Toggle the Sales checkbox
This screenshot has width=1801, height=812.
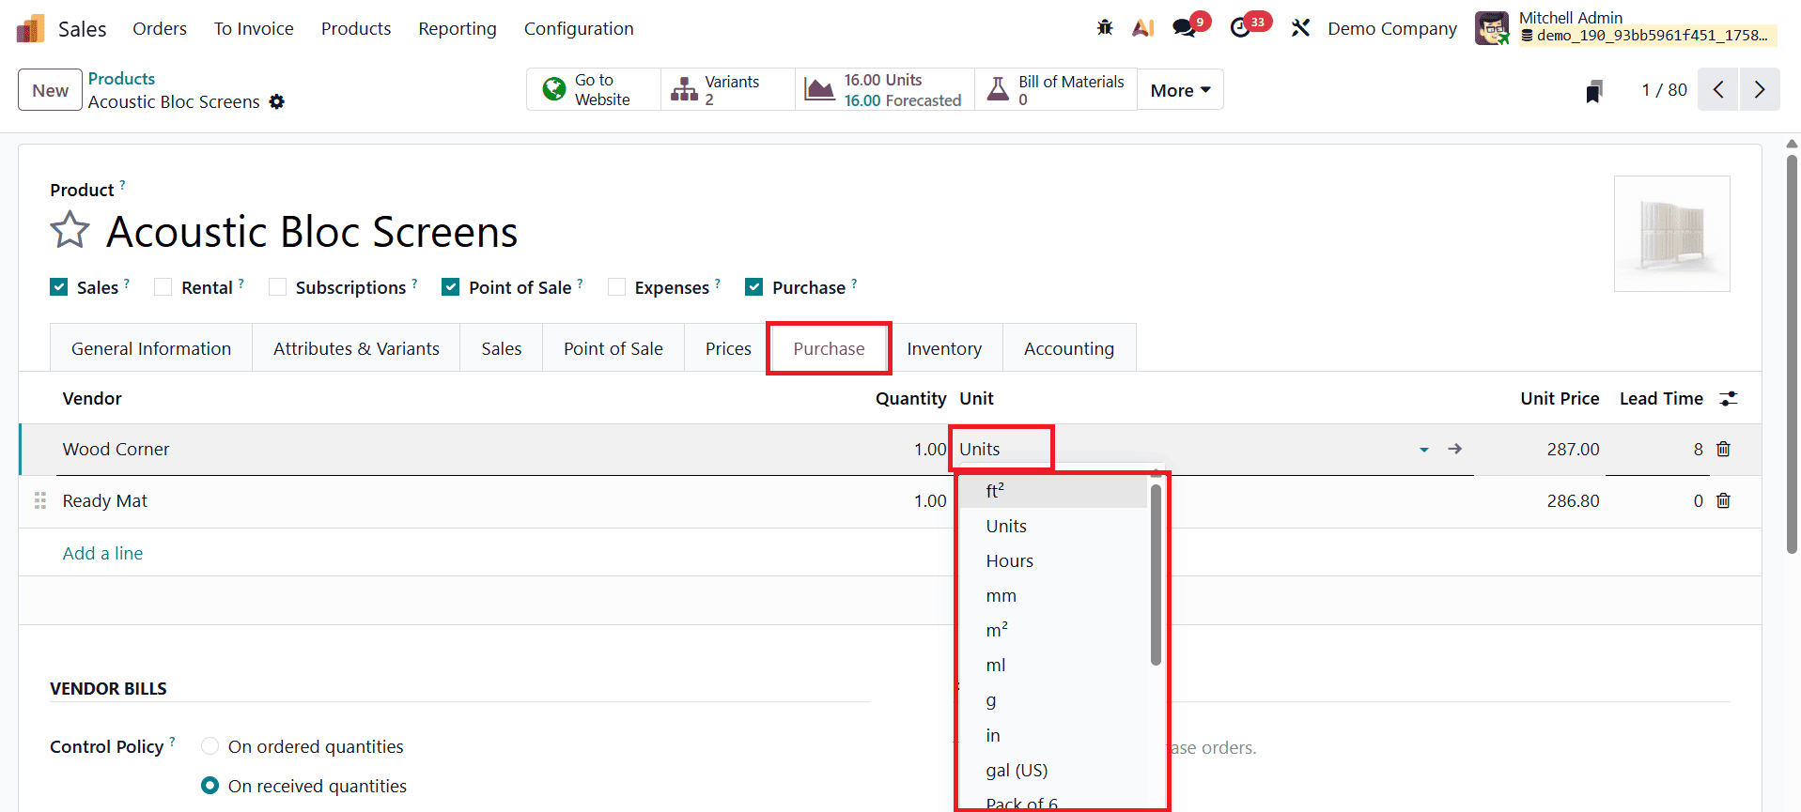(x=59, y=287)
